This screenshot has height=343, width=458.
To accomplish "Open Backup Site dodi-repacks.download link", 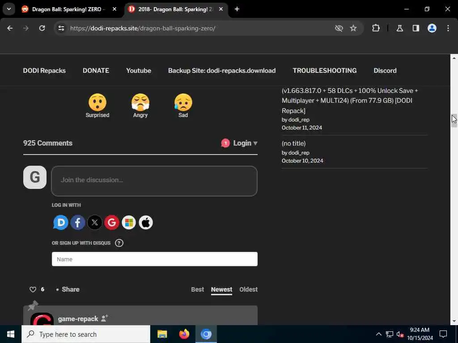I will pyautogui.click(x=222, y=71).
